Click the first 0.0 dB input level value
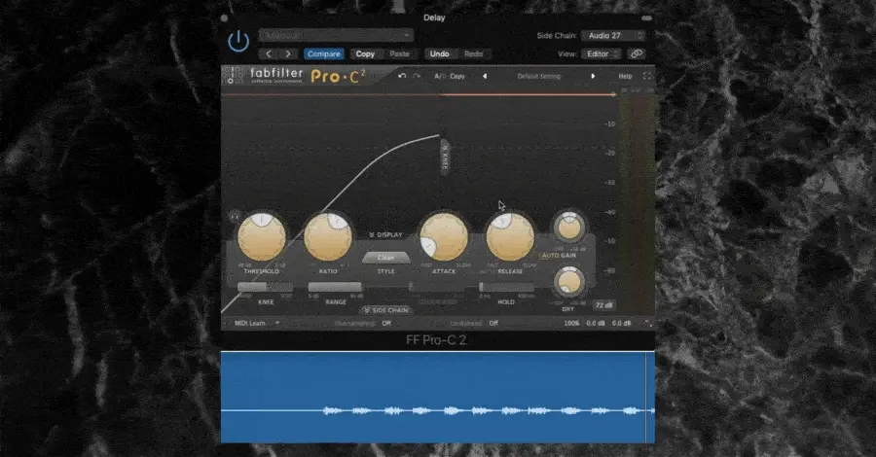The image size is (876, 457). pyautogui.click(x=595, y=323)
